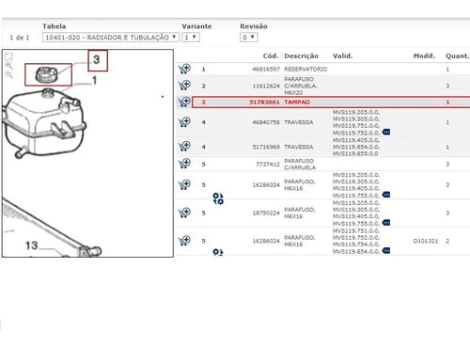
Task: Add PARAFUSO 7737412 to cart
Action: [184, 164]
